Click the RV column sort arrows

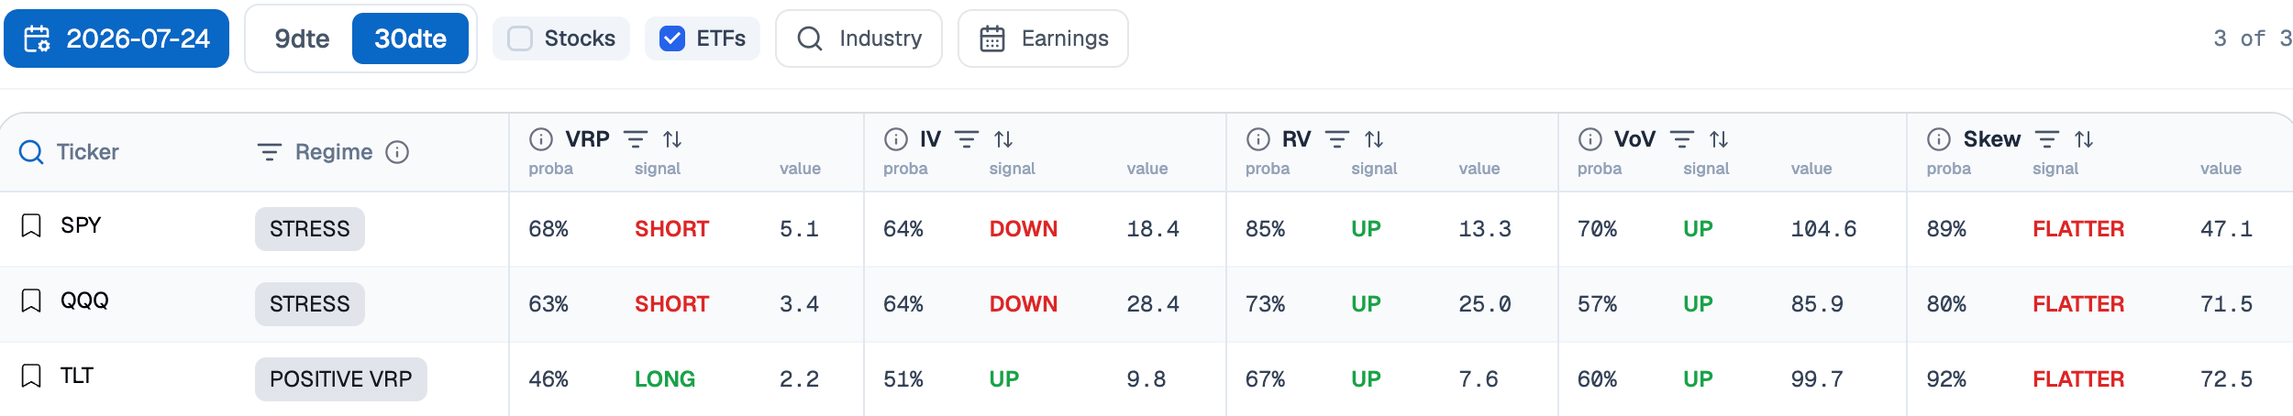point(1373,139)
